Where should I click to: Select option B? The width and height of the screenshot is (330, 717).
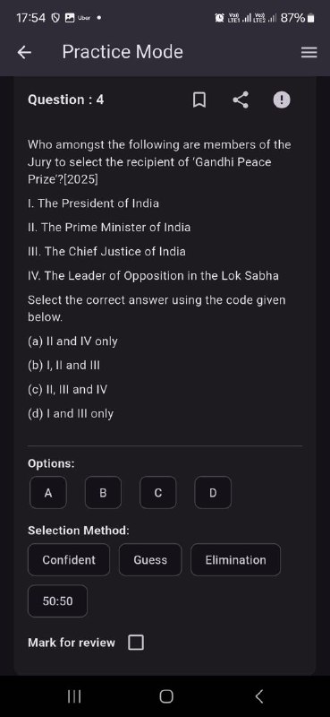(103, 492)
